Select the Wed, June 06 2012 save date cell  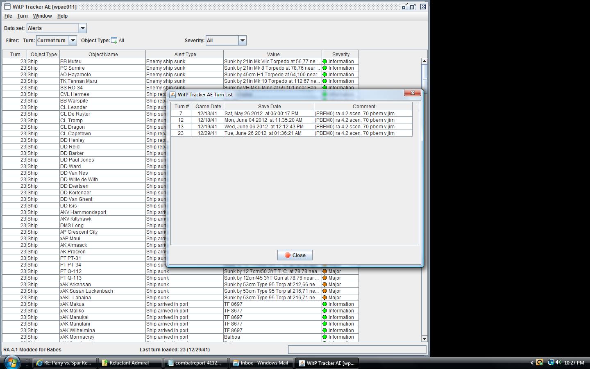[x=269, y=127]
